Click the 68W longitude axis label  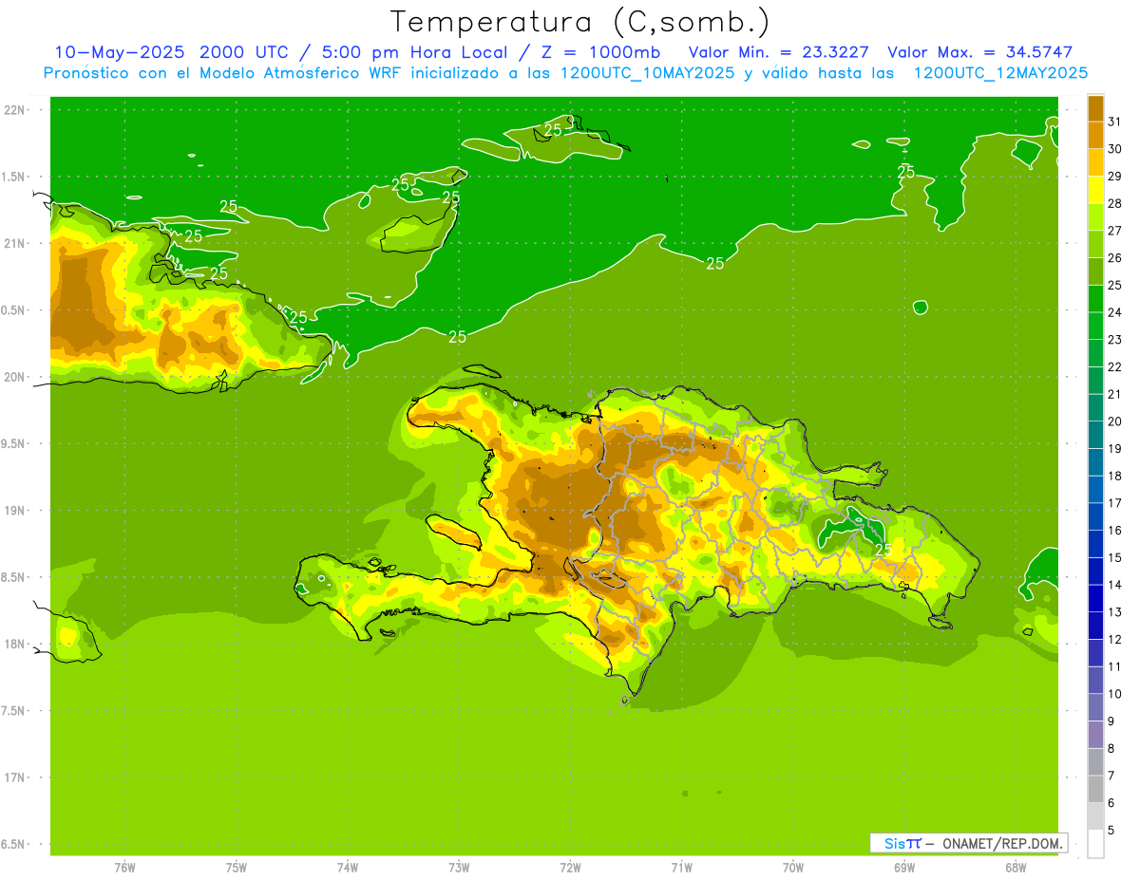[x=1016, y=868]
